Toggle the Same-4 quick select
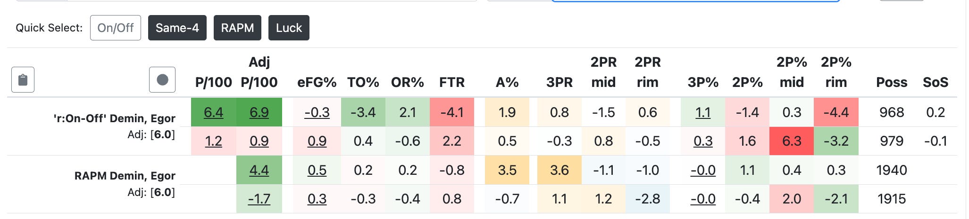969x219 pixels. point(177,28)
